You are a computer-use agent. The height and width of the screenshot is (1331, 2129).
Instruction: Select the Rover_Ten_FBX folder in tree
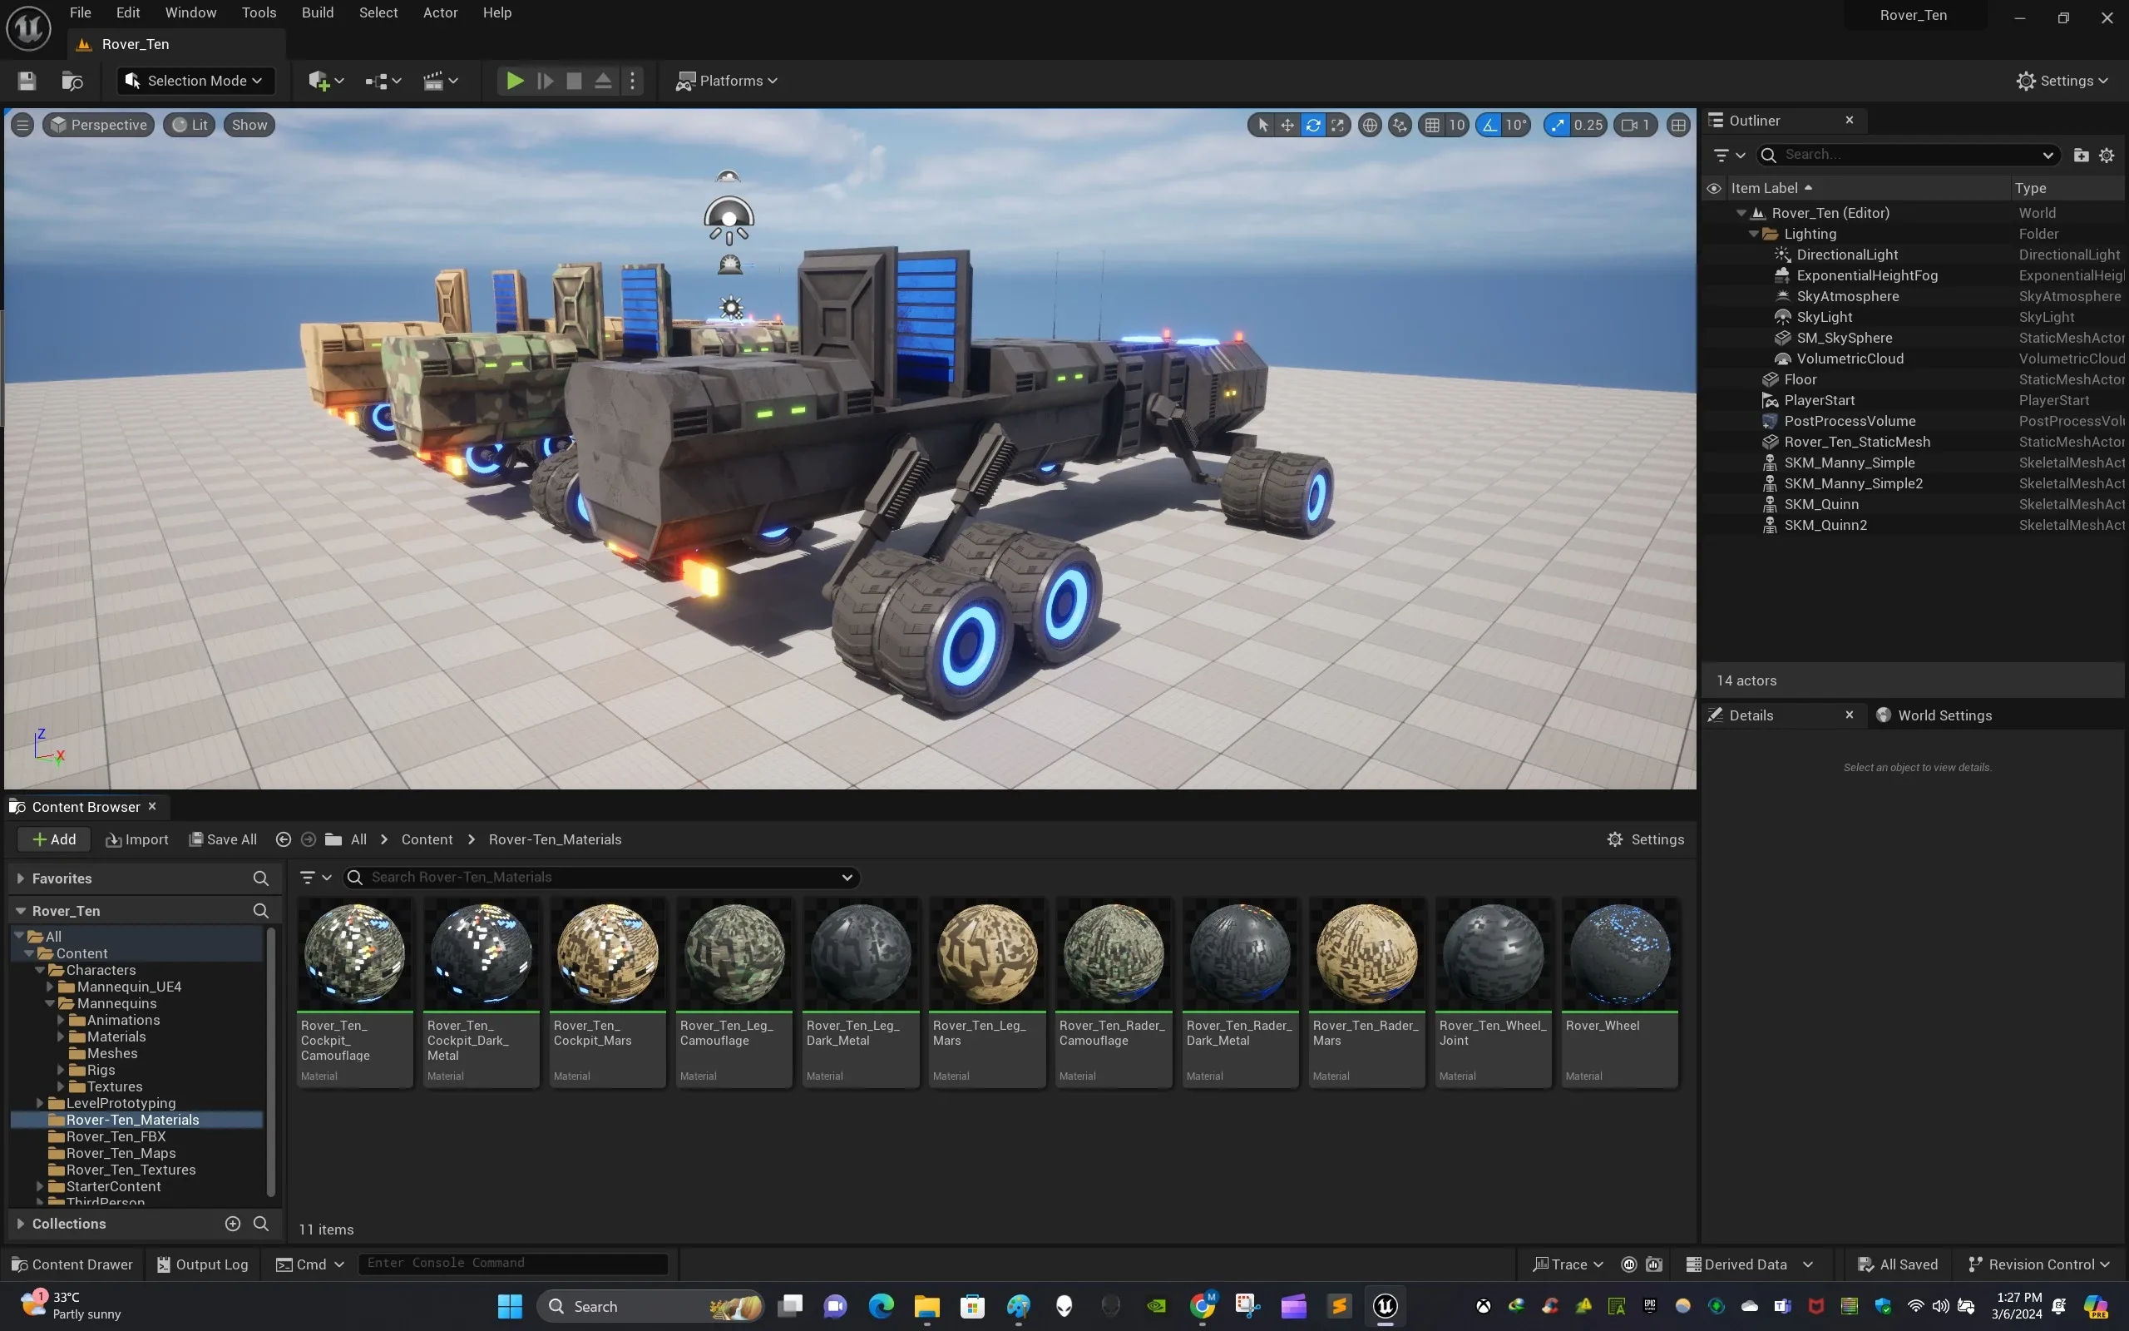point(116,1136)
